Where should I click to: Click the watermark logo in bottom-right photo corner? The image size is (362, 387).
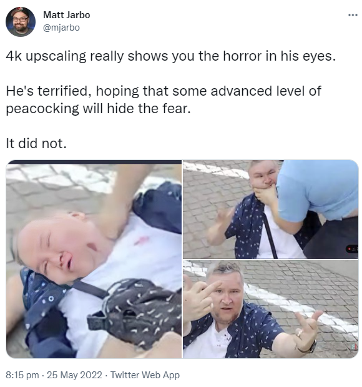pos(355,347)
